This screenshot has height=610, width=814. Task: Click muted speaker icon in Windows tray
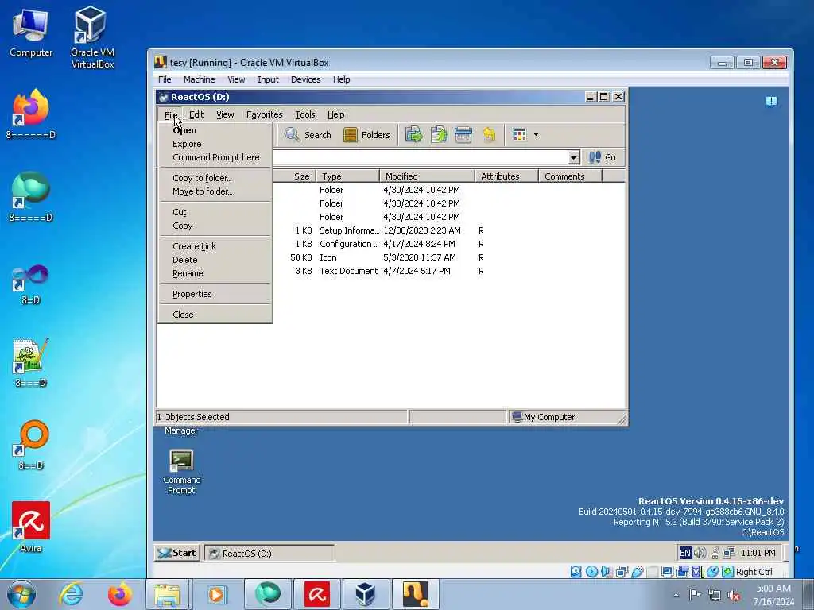734,596
